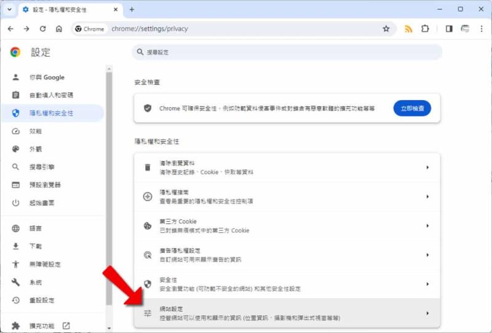
Task: Click the 隱私權和安全性 section heading in main pane
Action: click(x=157, y=141)
